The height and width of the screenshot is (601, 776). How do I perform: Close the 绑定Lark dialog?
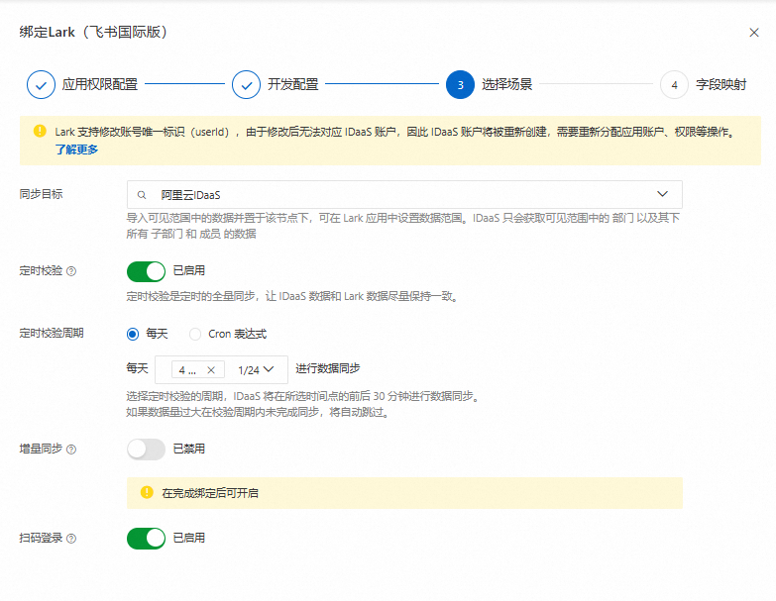click(x=754, y=33)
